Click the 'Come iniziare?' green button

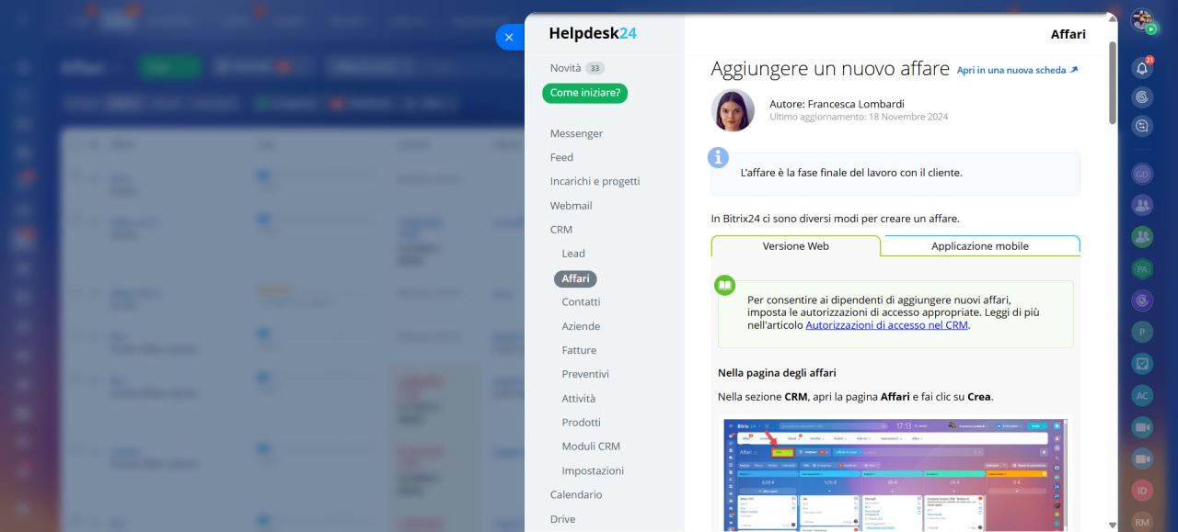(x=585, y=93)
